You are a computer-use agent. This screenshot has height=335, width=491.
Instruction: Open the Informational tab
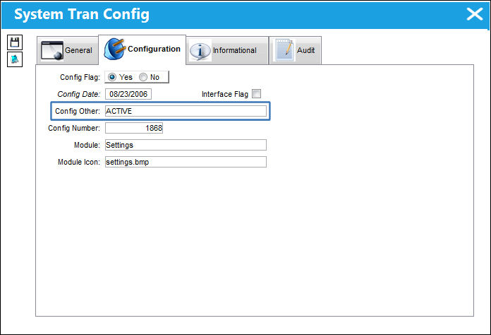tap(227, 50)
